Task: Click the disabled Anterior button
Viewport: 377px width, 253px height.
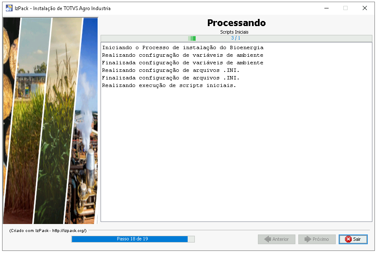Action: click(276, 239)
